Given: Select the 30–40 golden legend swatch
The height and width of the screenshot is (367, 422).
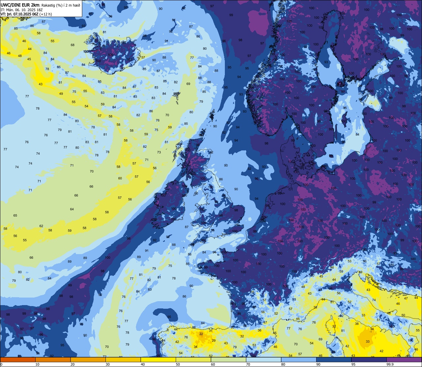Looking at the screenshot, I should [x=123, y=359].
